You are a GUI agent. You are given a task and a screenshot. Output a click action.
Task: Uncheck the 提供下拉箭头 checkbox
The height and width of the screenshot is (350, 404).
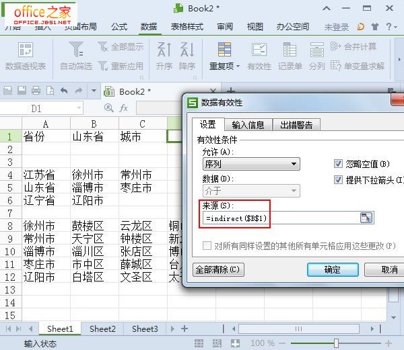coord(339,179)
